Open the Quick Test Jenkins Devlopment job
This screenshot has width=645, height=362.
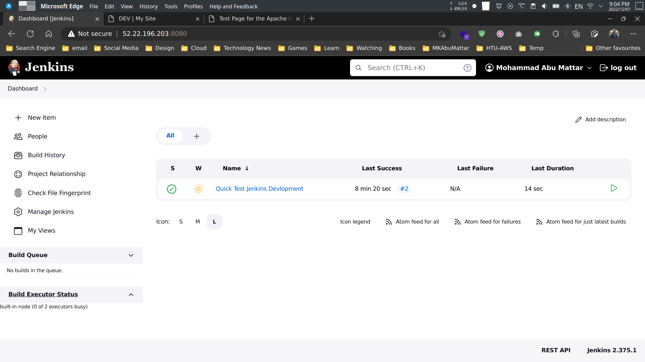click(259, 188)
